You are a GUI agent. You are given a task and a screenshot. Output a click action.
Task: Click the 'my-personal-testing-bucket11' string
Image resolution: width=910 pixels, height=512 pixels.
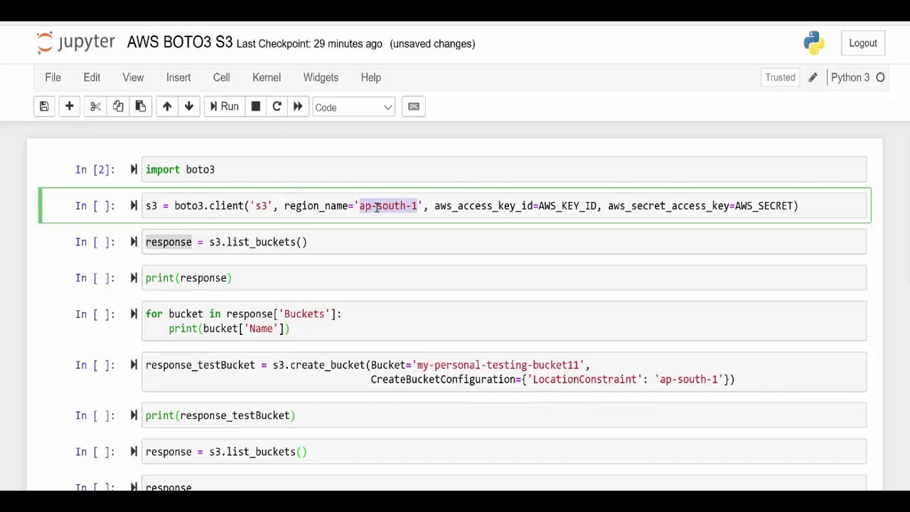pyautogui.click(x=498, y=365)
